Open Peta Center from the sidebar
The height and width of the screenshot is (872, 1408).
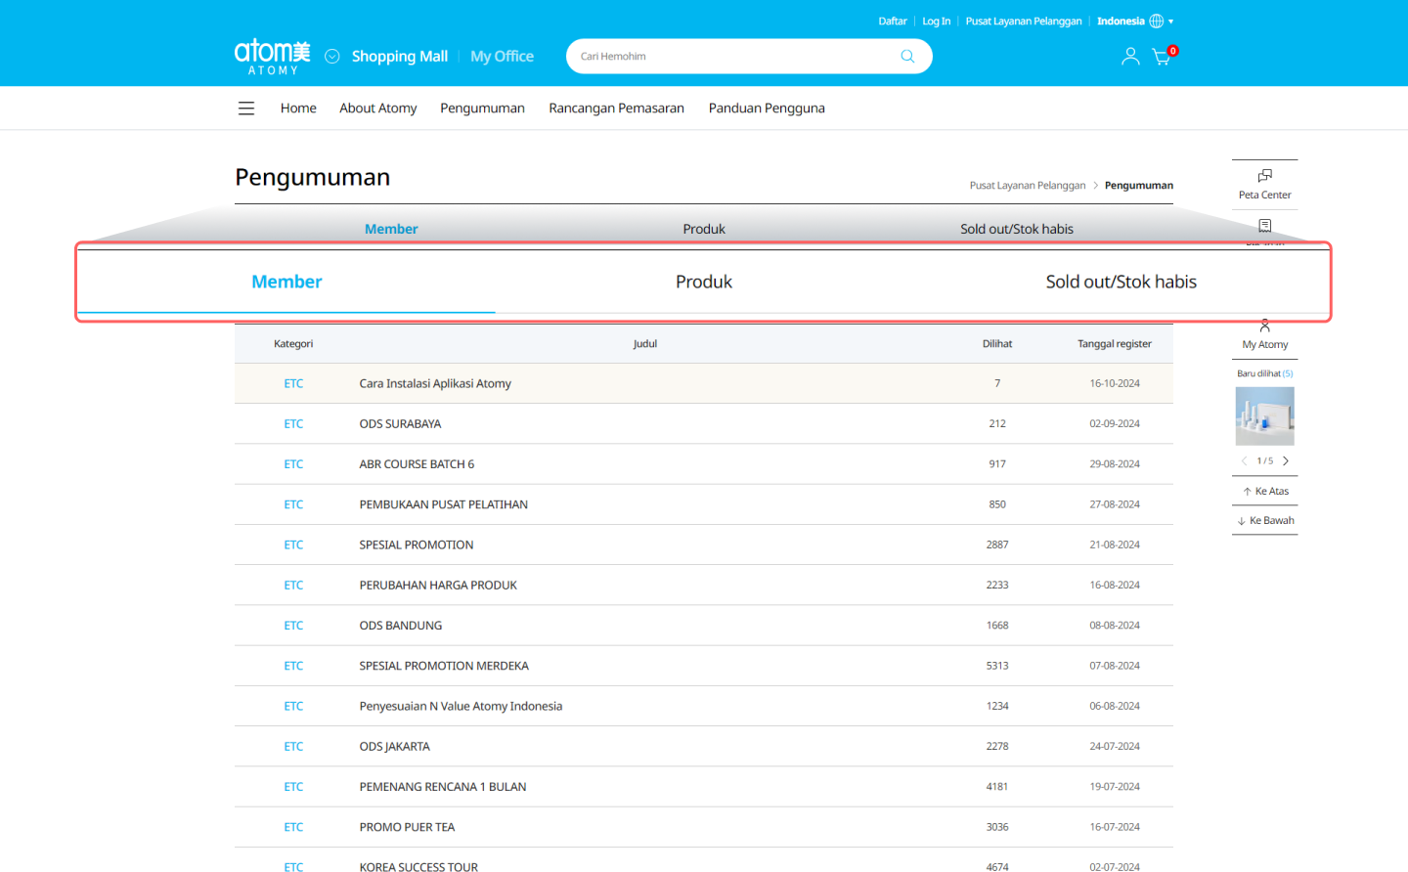pos(1264,183)
